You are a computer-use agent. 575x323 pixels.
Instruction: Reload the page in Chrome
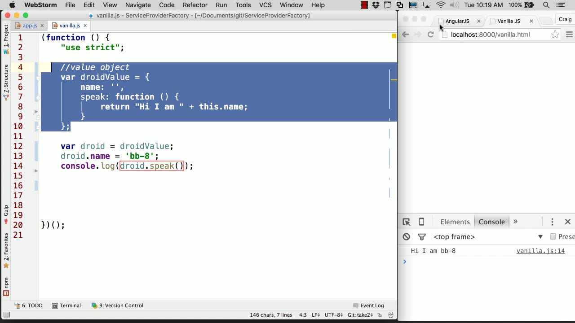(x=430, y=35)
